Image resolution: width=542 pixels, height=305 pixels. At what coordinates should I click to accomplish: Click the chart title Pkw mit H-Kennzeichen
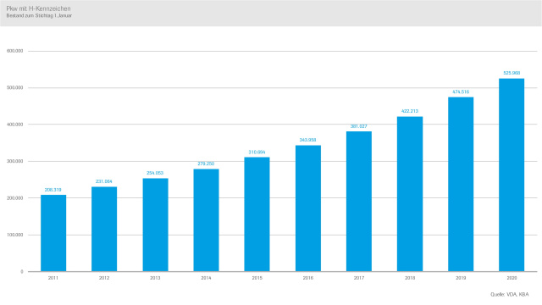(38, 8)
